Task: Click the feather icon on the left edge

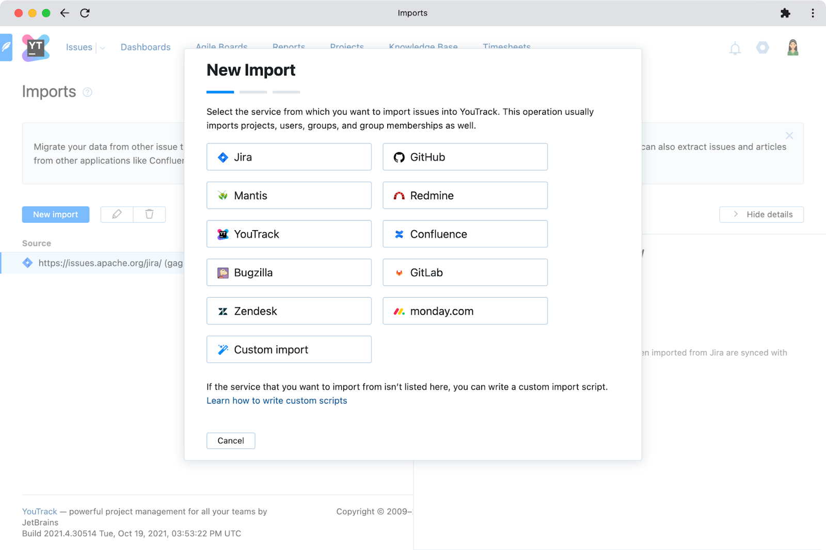Action: point(6,47)
